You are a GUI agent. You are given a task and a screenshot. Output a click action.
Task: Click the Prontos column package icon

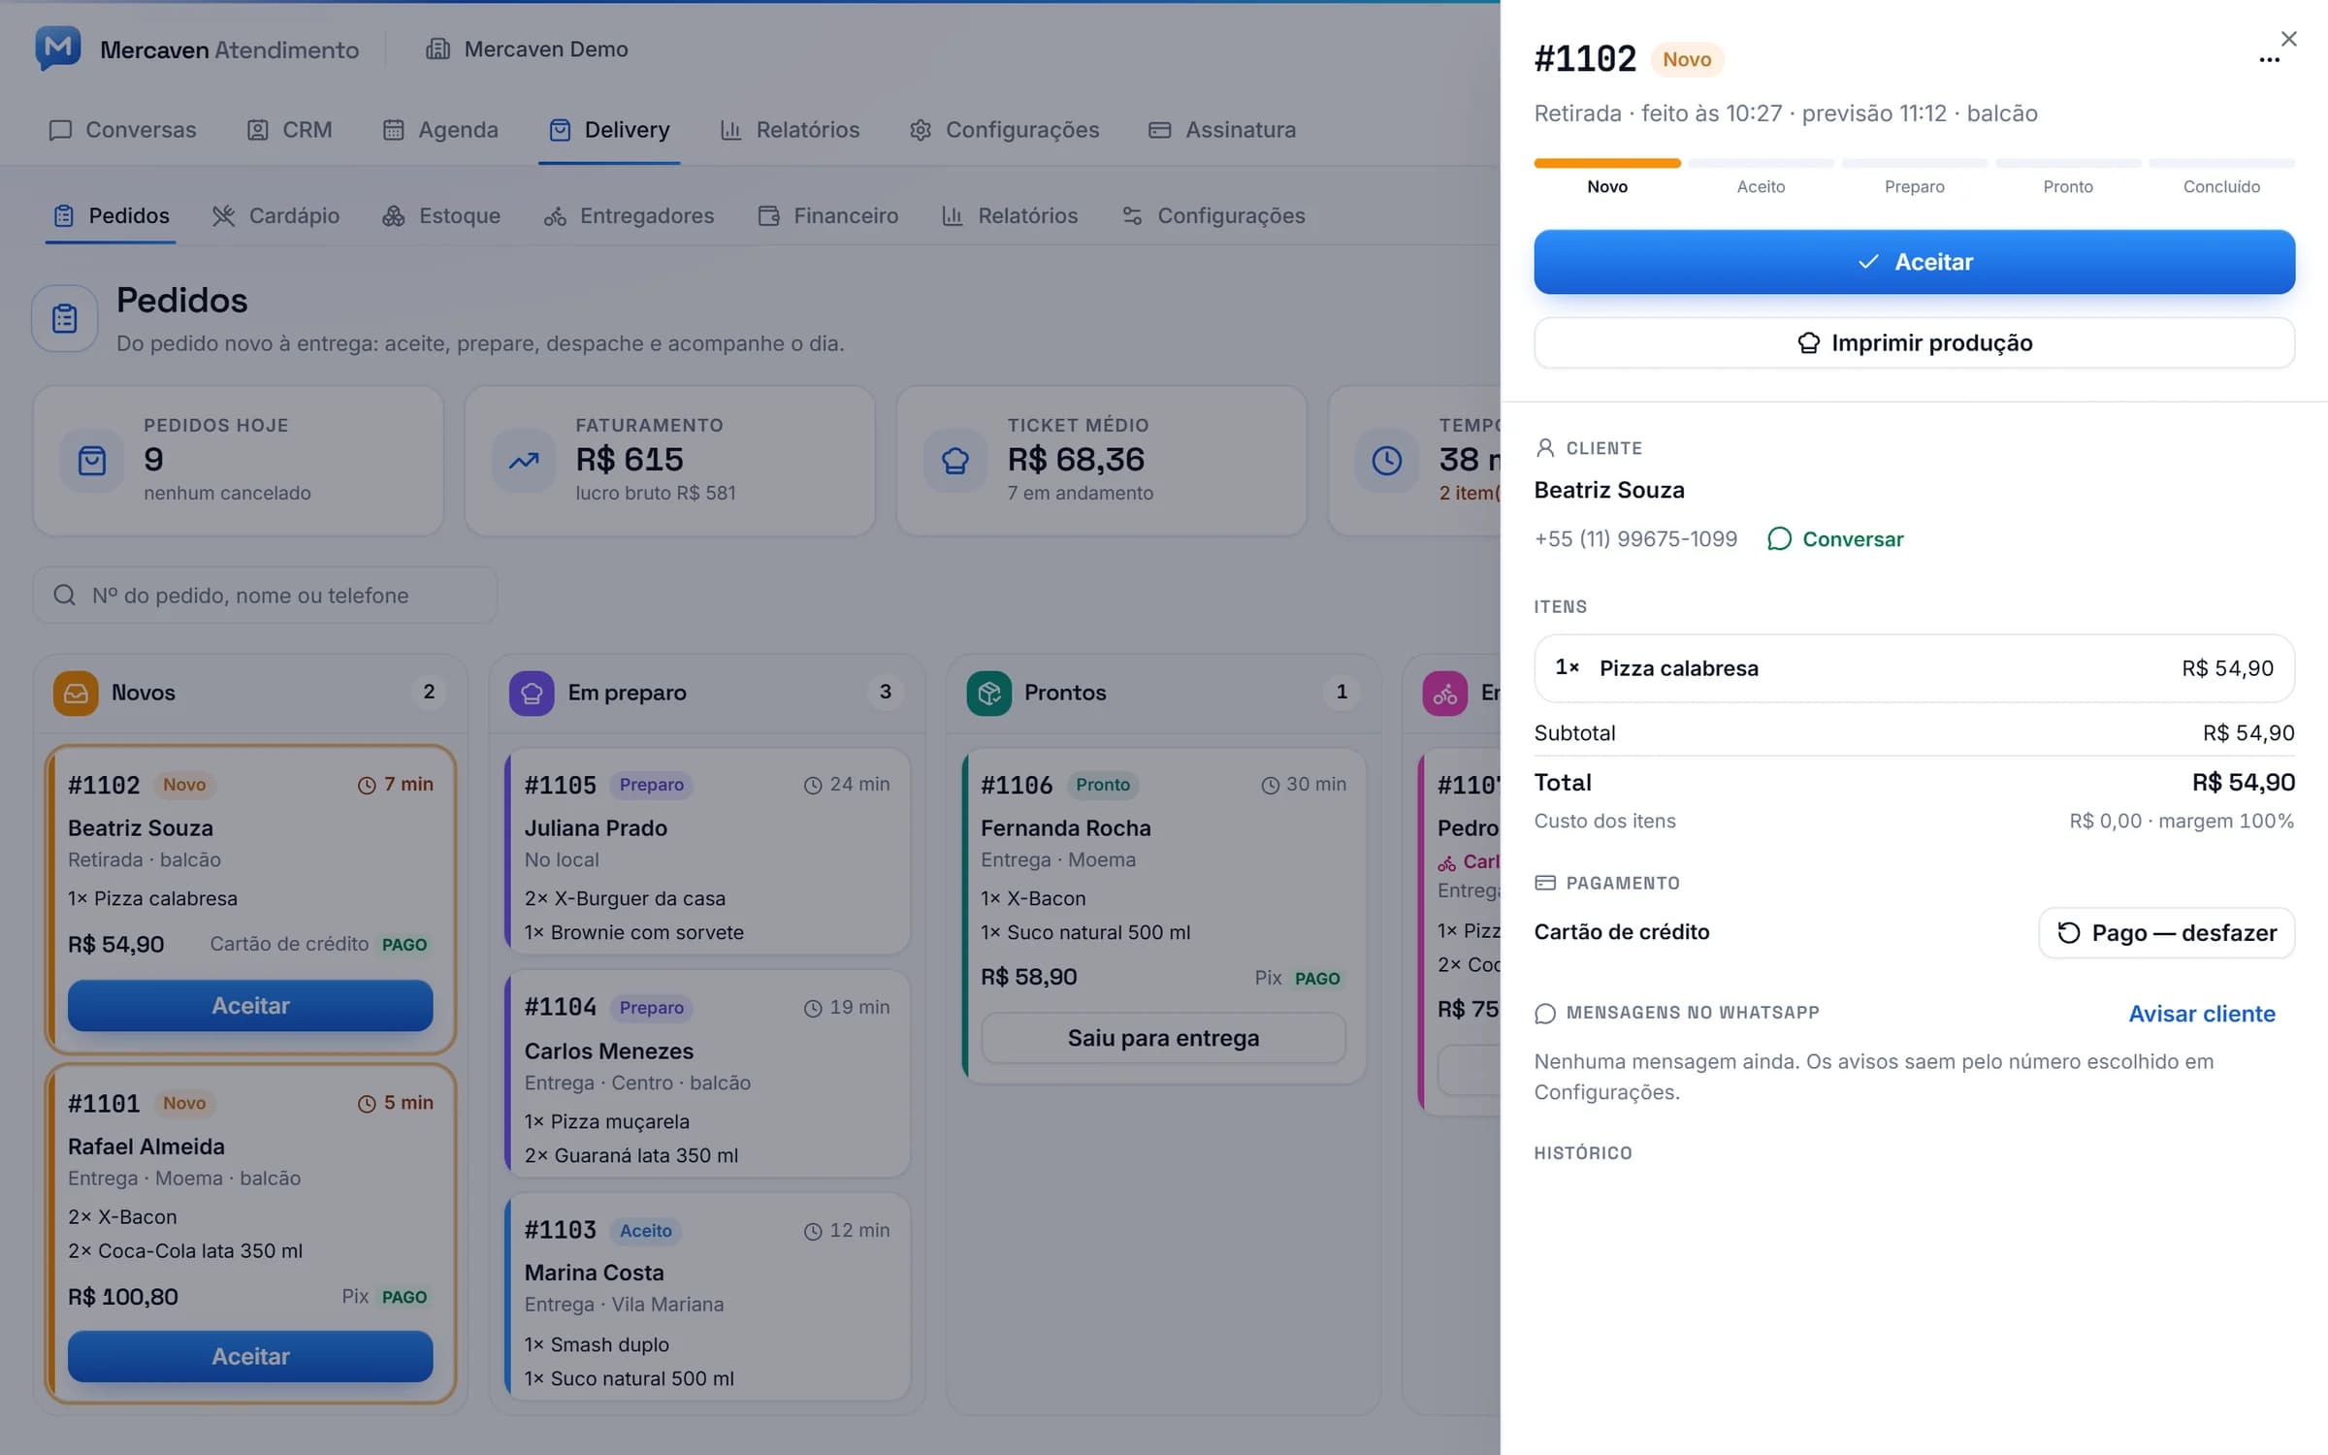988,693
